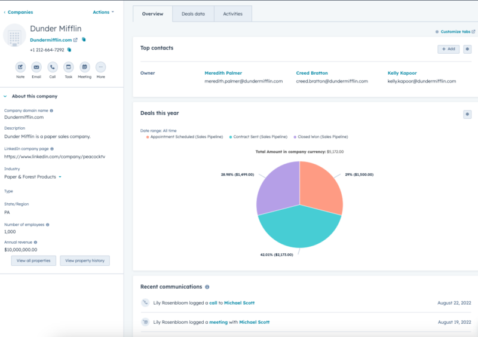The height and width of the screenshot is (337, 478).
Task: Select the Overview tab
Action: pyautogui.click(x=152, y=14)
